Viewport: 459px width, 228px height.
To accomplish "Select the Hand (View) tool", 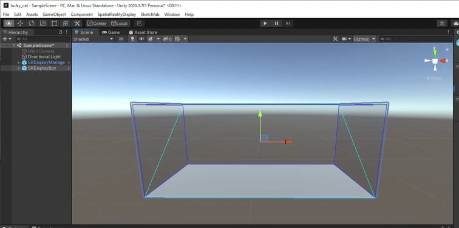I will 8,24.
